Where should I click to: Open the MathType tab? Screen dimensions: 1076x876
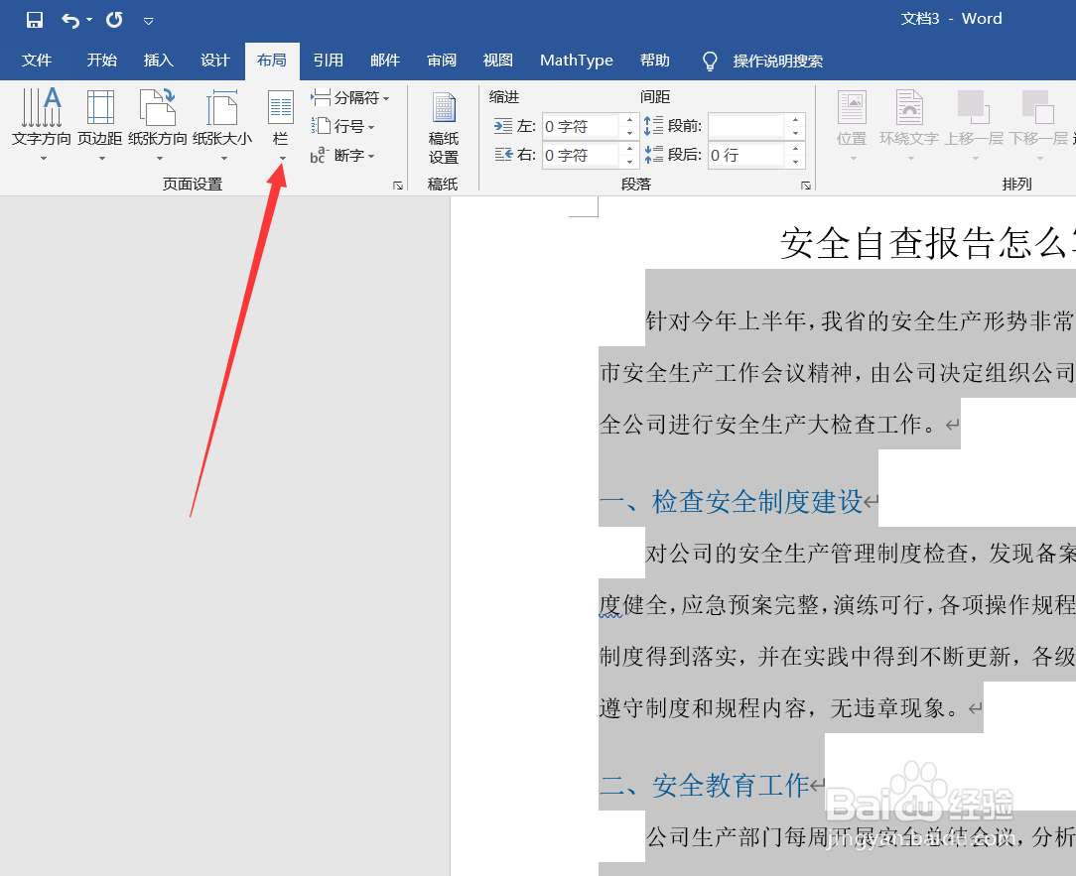coord(577,61)
